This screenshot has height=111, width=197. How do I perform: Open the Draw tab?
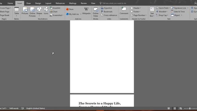click(x=29, y=3)
